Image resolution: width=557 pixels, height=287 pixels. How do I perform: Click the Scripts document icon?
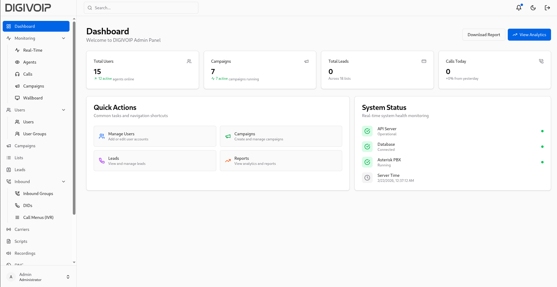tap(9, 241)
